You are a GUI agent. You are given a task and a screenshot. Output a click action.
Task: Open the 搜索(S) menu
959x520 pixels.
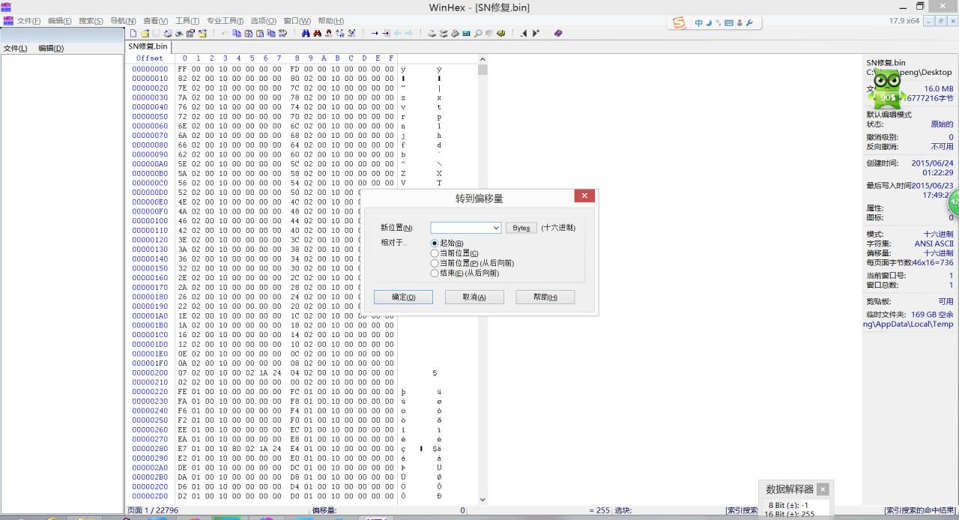point(91,21)
